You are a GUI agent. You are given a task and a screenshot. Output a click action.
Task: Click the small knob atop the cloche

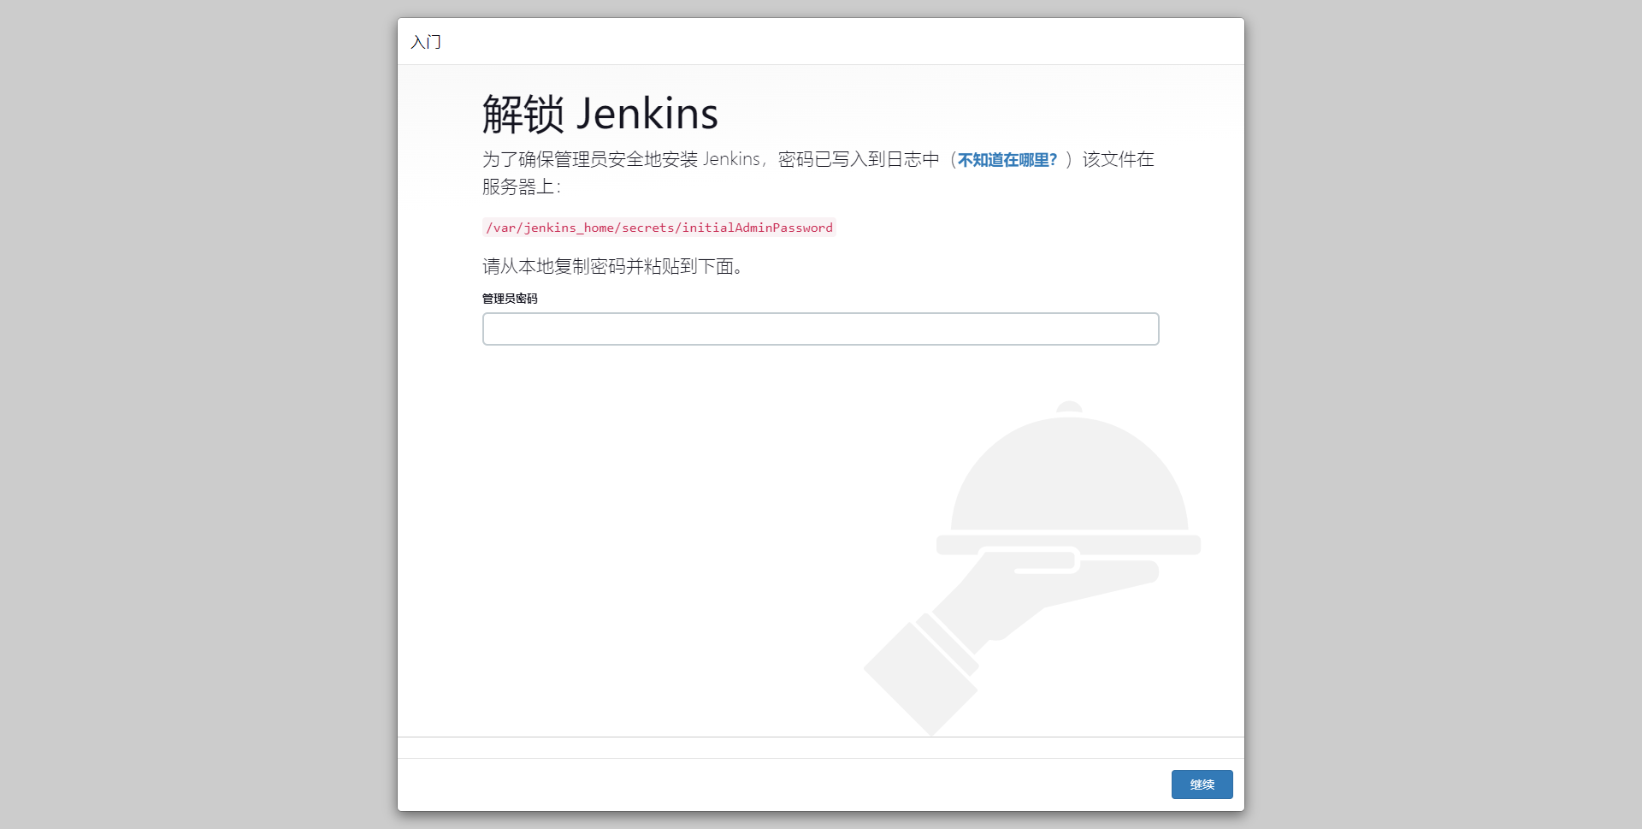1069,406
